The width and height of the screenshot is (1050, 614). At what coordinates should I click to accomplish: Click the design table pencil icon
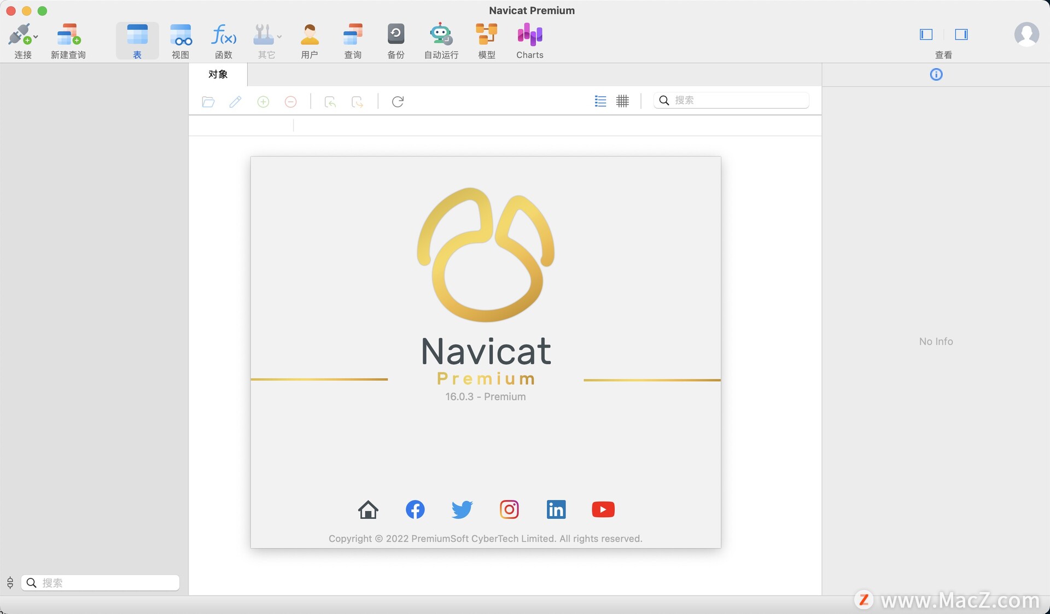236,102
